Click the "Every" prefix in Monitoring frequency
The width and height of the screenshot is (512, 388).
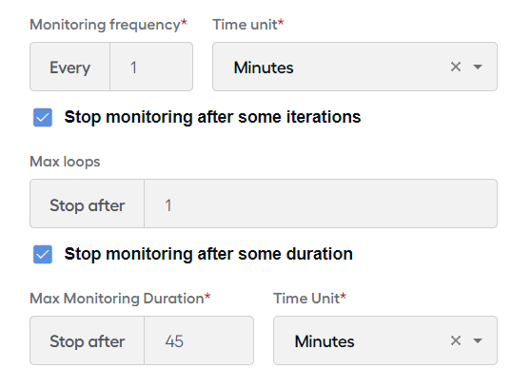[69, 68]
